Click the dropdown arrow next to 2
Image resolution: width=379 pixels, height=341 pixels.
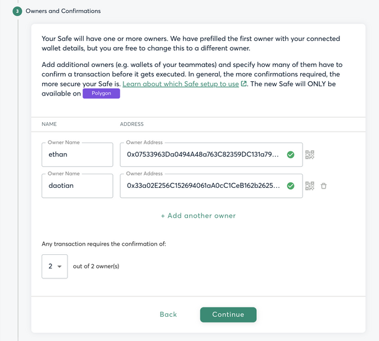[60, 267]
